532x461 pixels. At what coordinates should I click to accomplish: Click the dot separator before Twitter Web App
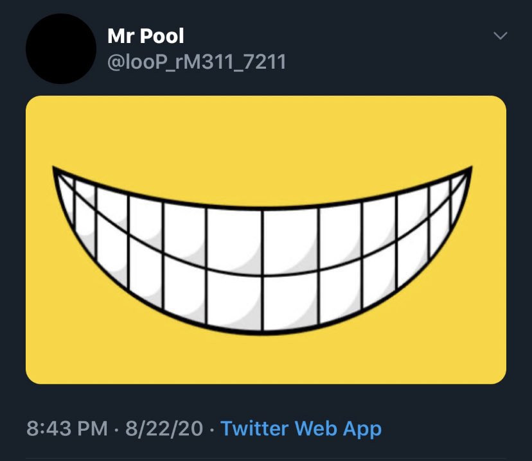click(x=212, y=428)
